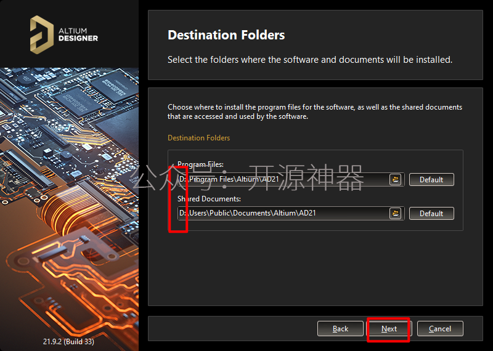Browse for the Shared Documents folder

point(396,213)
